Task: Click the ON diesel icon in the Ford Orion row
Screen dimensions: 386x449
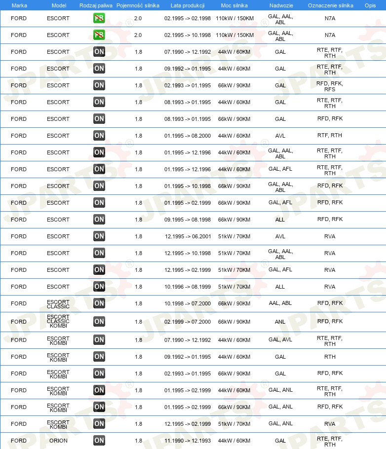Action: pyautogui.click(x=99, y=441)
